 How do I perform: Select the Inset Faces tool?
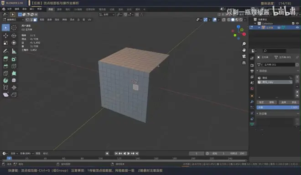(14, 59)
